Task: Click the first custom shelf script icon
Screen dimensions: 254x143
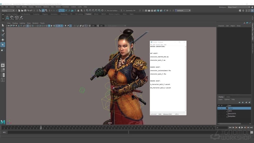Action: 7,18
